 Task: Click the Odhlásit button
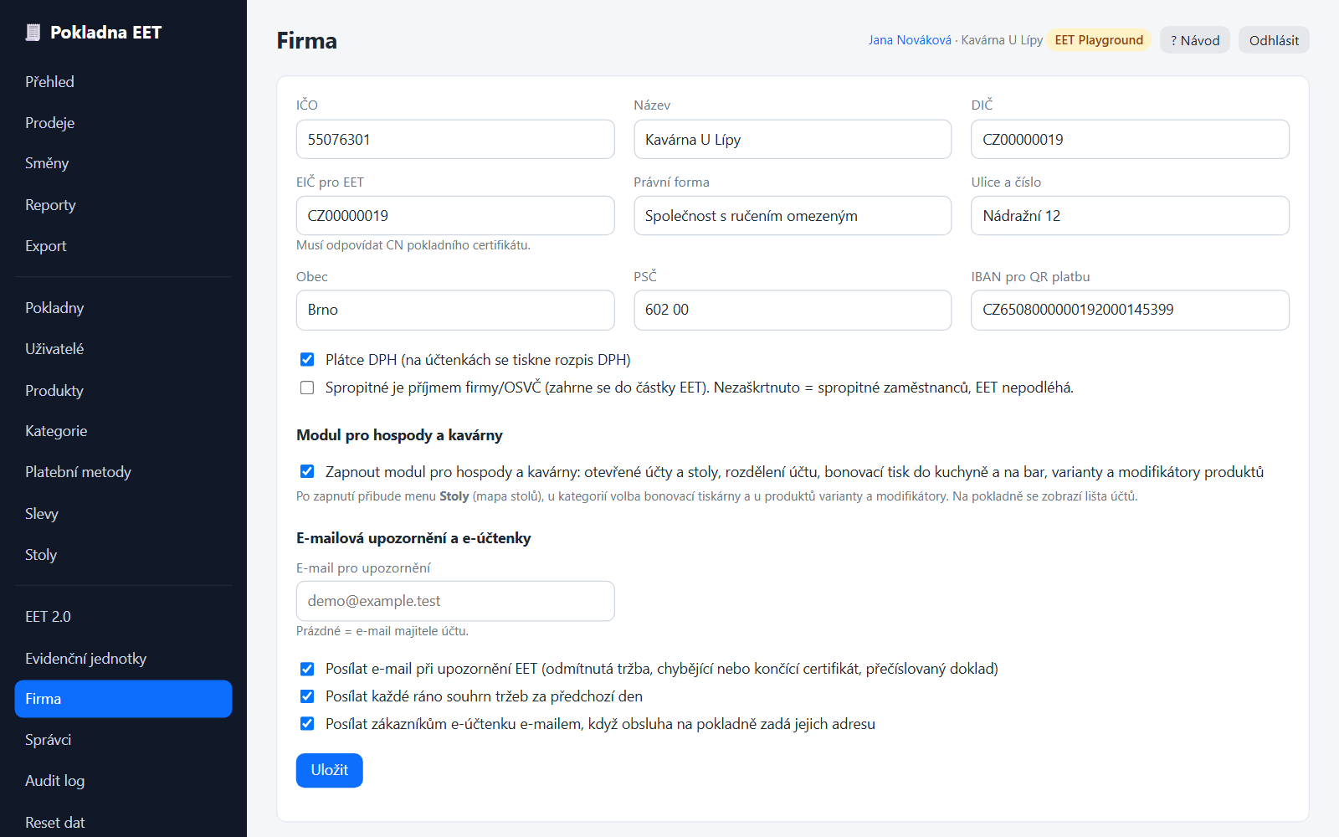click(x=1274, y=40)
